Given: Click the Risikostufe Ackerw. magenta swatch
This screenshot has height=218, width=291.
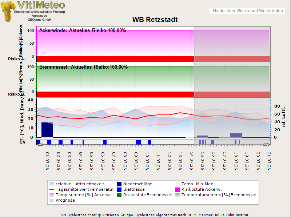Looking at the screenshot, I should (178, 189).
